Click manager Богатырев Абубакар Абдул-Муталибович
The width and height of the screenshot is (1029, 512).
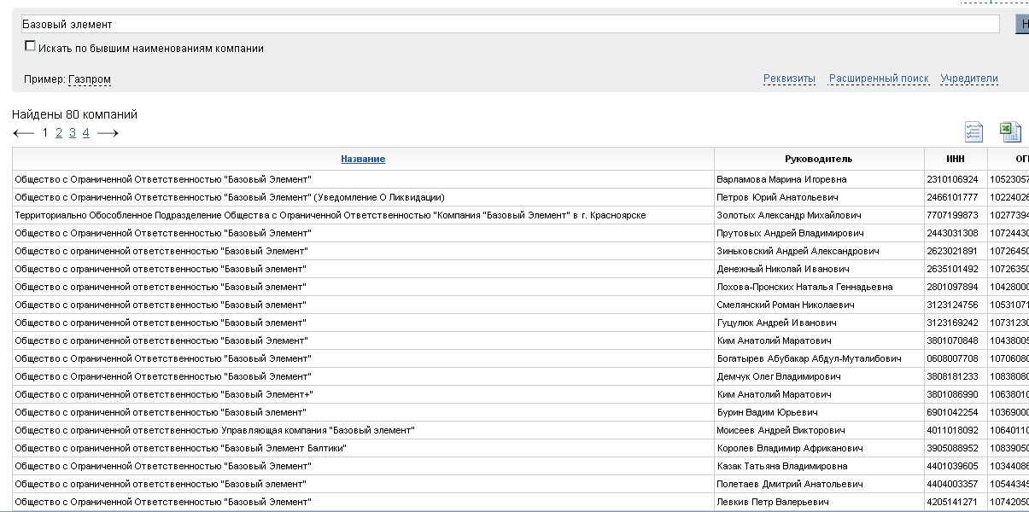click(809, 358)
